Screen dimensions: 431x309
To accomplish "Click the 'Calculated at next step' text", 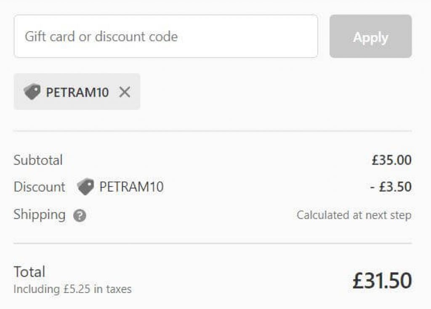I will (x=354, y=215).
